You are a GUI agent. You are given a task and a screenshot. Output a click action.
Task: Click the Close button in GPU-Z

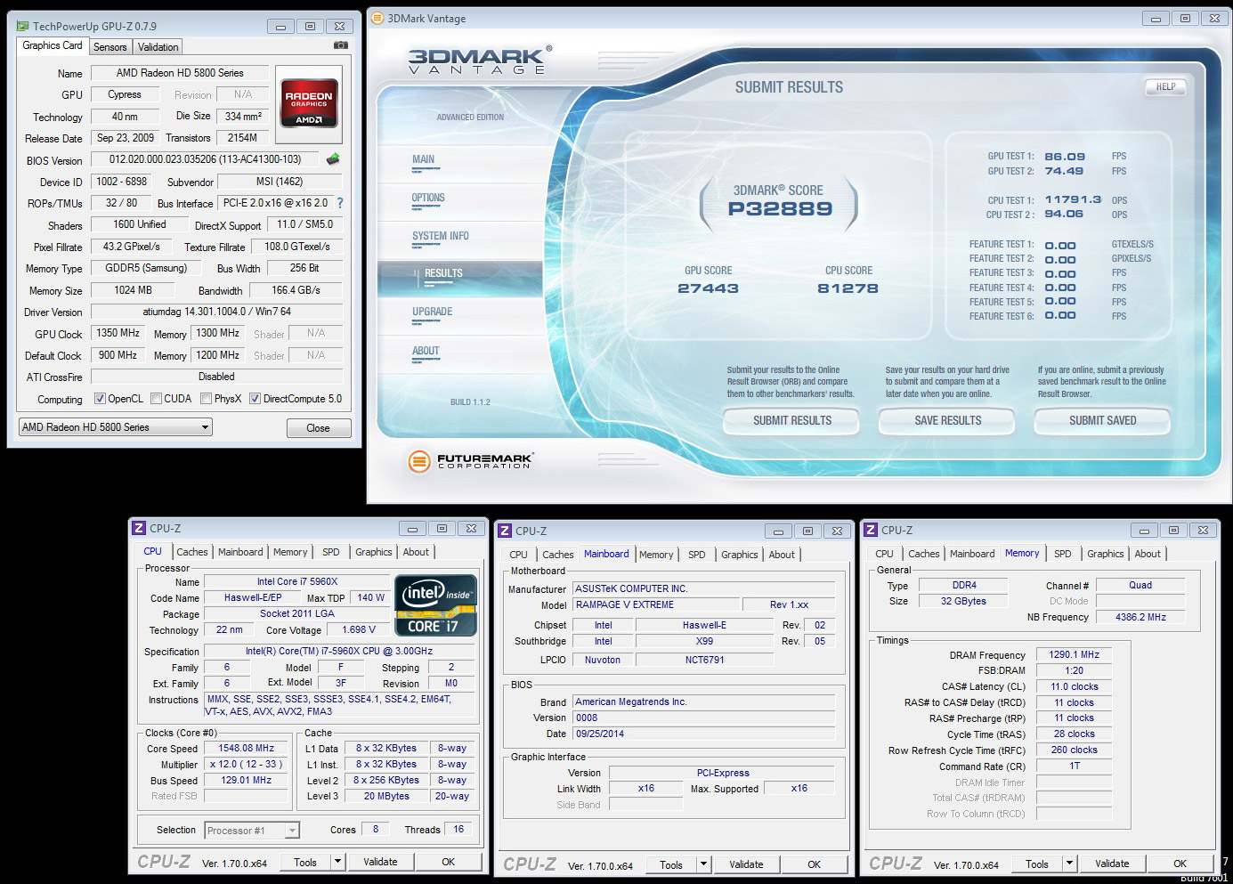coord(318,428)
